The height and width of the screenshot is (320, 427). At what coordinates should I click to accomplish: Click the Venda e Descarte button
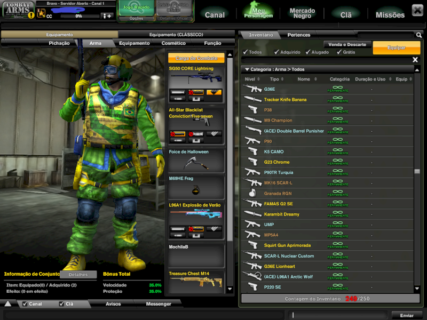pyautogui.click(x=347, y=44)
